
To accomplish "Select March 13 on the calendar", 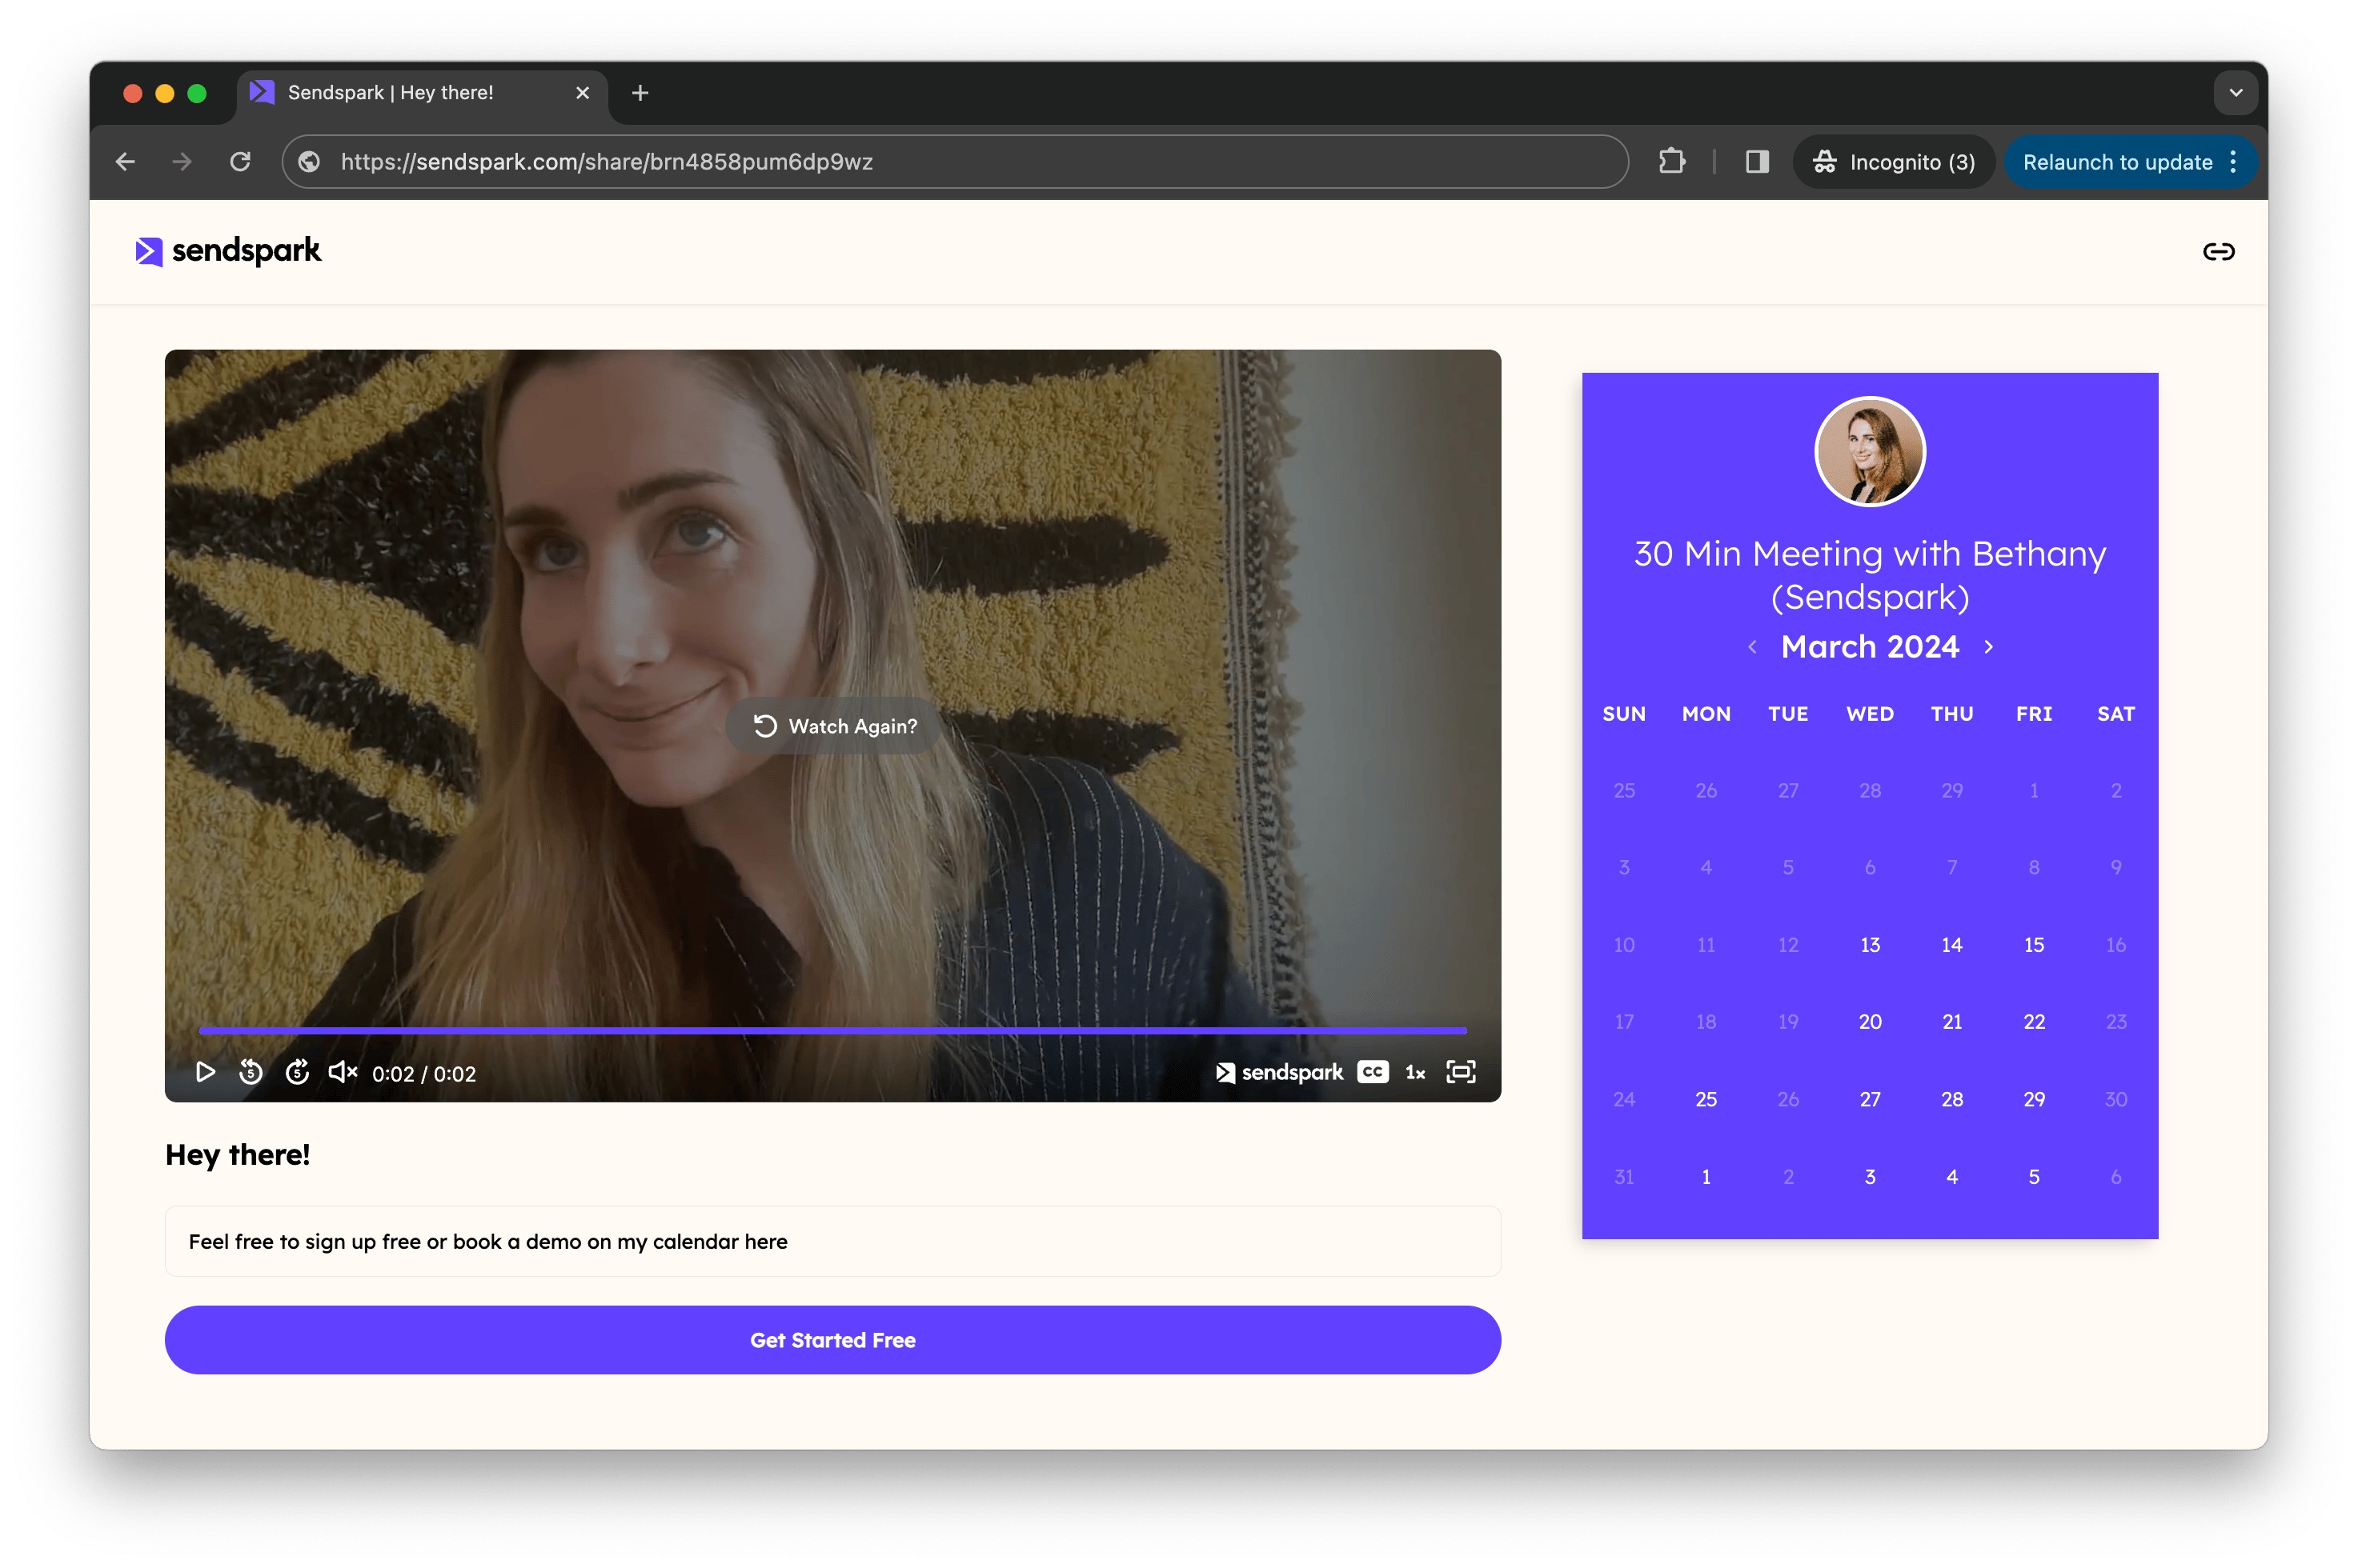I will pos(1869,945).
